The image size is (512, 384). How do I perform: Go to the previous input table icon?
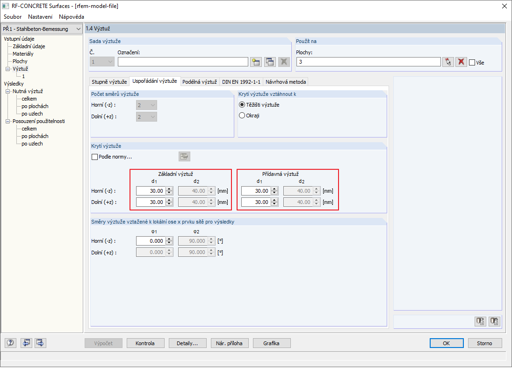click(27, 342)
